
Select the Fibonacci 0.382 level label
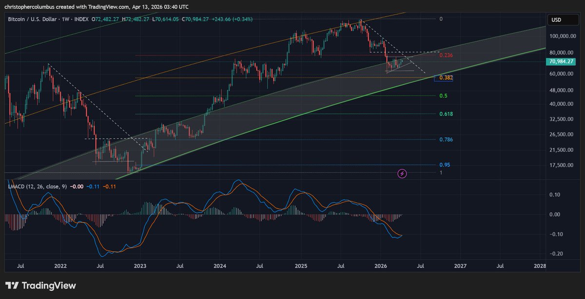[x=447, y=77]
